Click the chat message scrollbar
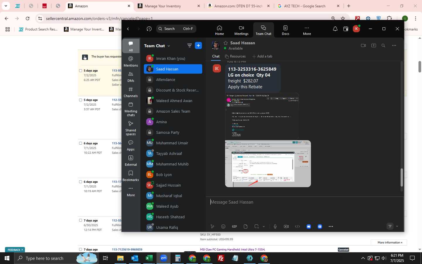Screen dimensions: 422x264 pyautogui.click(x=401, y=177)
